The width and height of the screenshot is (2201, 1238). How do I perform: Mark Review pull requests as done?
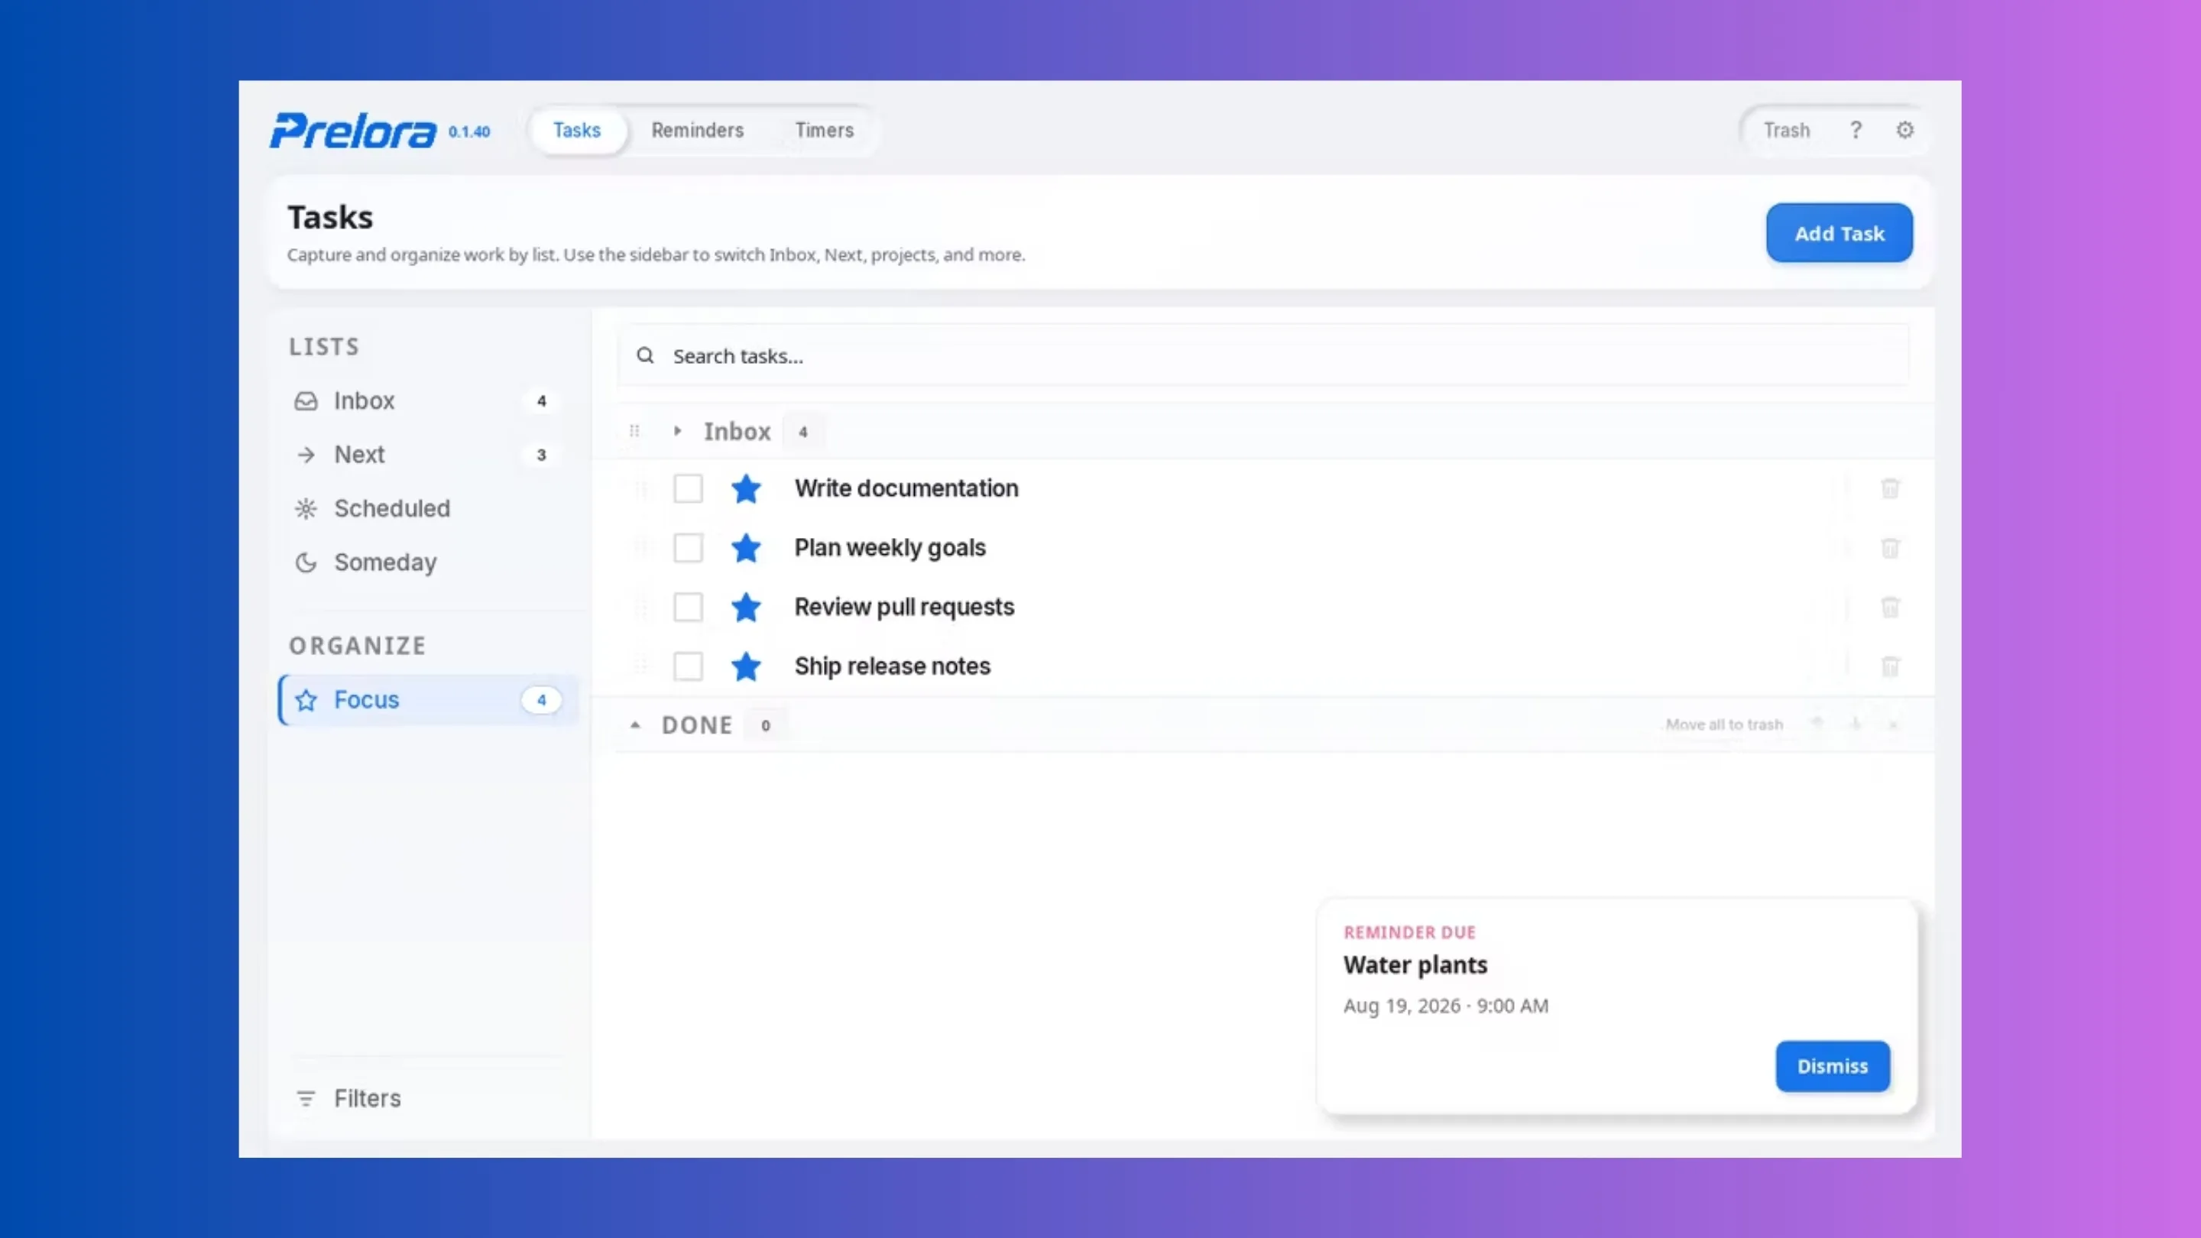[x=688, y=607]
